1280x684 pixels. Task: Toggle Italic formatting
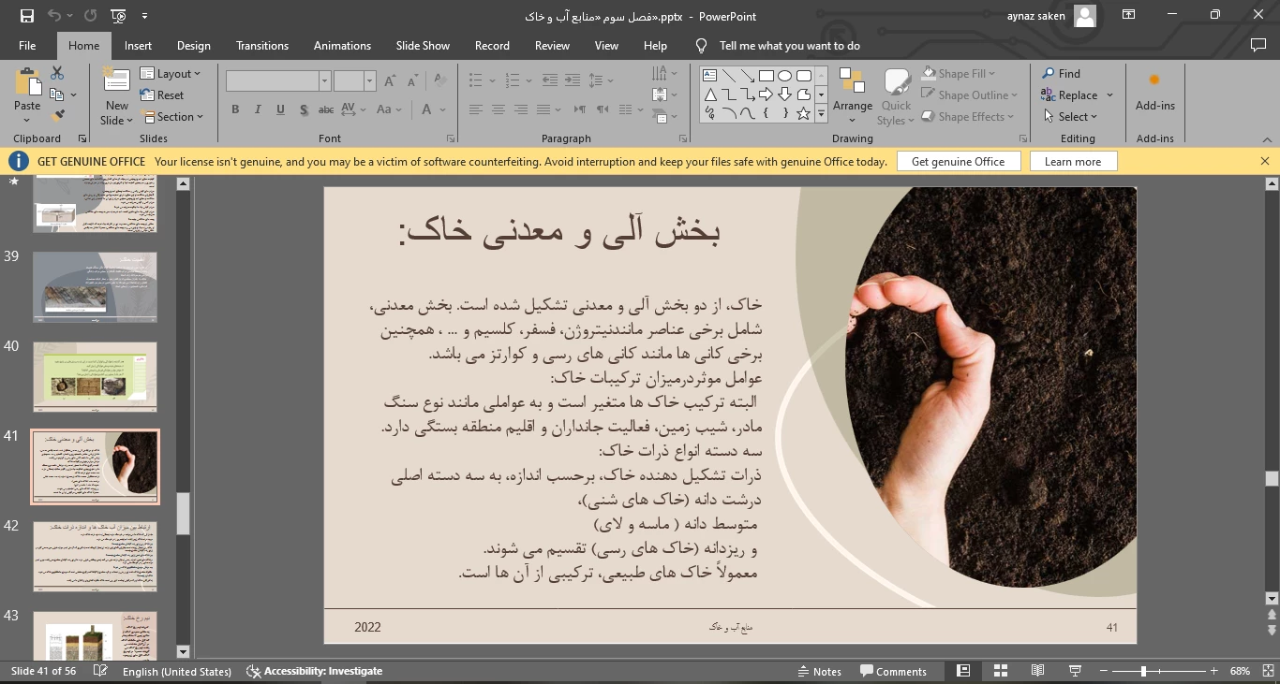click(258, 109)
